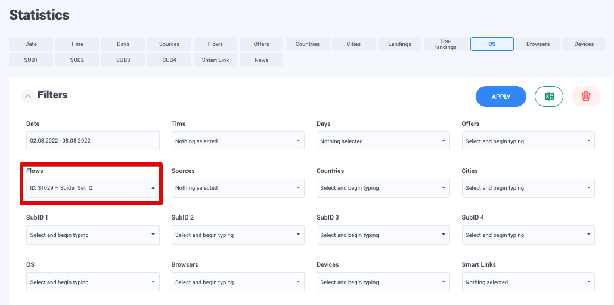Image resolution: width=614 pixels, height=305 pixels.
Task: Click the News tab
Action: [x=261, y=60]
